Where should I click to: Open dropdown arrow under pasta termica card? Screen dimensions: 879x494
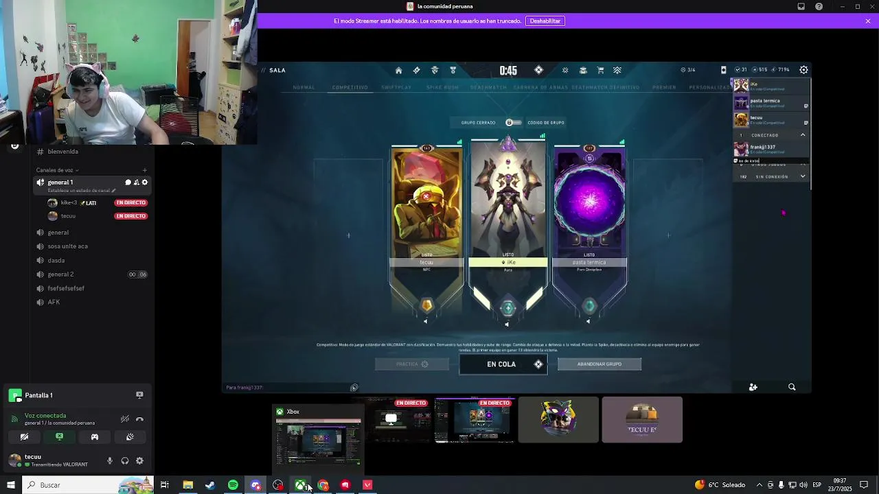588,321
